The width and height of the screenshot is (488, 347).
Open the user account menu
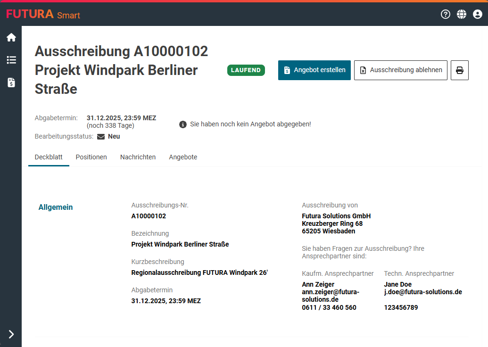[478, 14]
